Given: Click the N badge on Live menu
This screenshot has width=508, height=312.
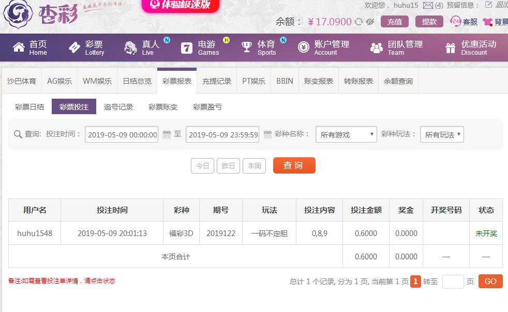Looking at the screenshot, I should [x=167, y=40].
